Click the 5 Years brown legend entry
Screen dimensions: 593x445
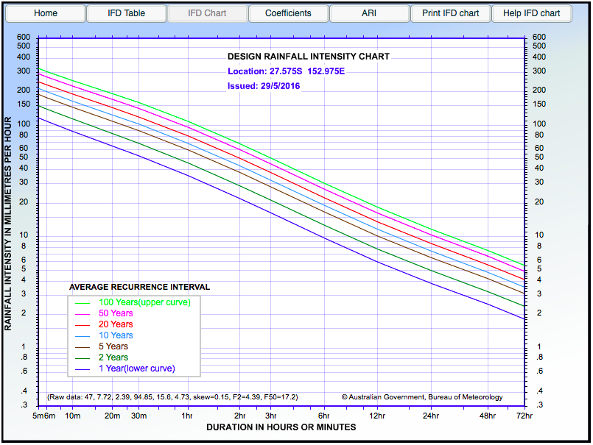(112, 346)
